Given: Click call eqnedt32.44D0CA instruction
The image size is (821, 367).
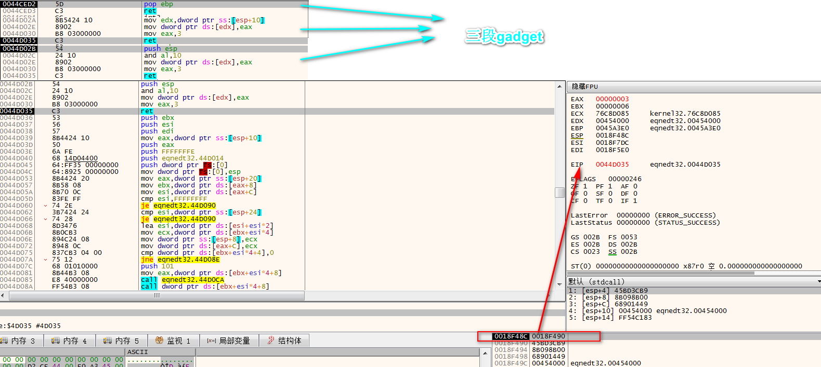Looking at the screenshot, I should point(183,280).
